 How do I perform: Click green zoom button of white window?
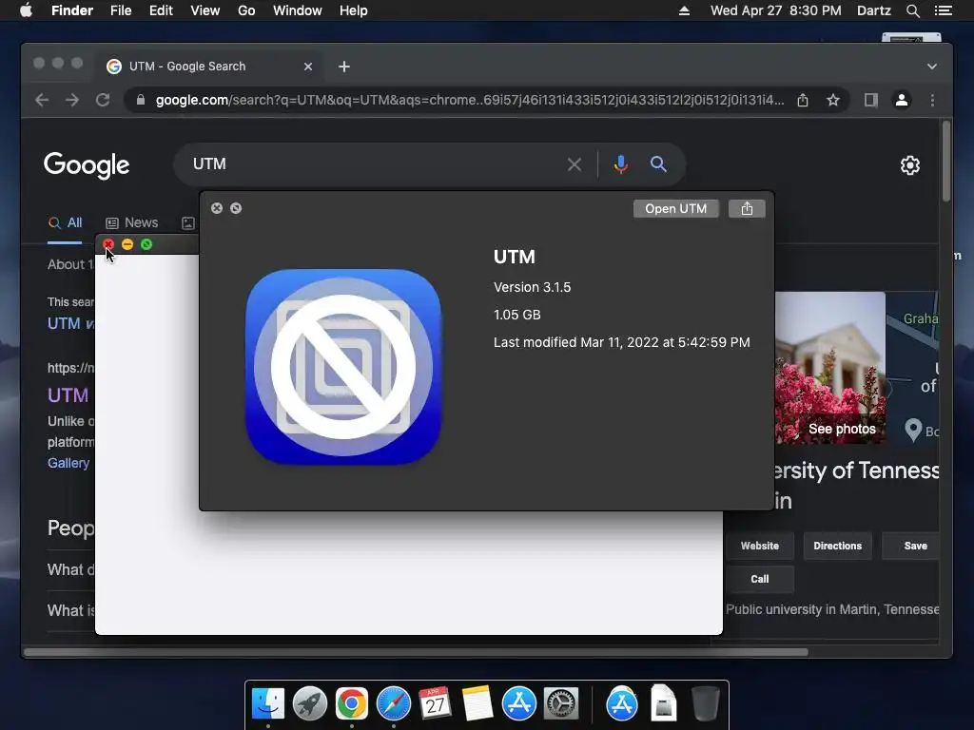[x=146, y=244]
